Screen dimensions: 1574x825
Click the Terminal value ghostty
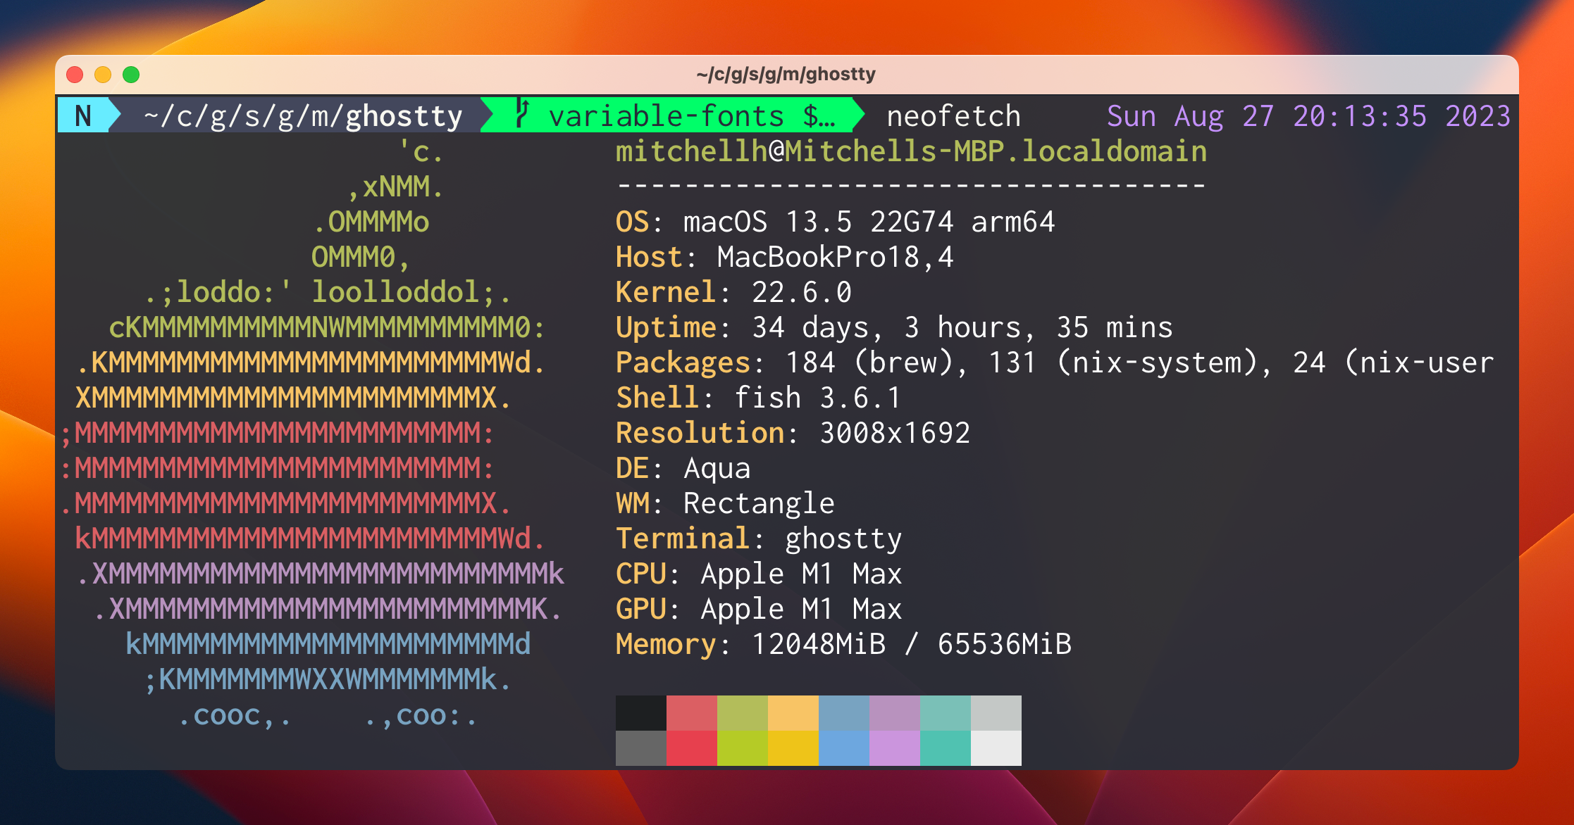[843, 539]
